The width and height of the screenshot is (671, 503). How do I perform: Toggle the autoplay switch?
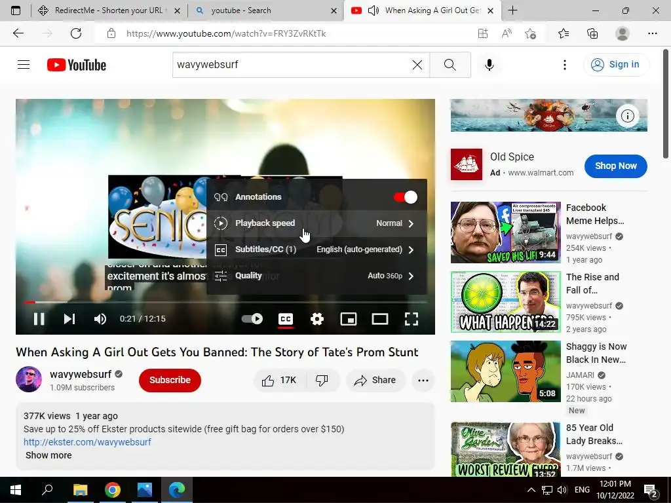click(252, 319)
